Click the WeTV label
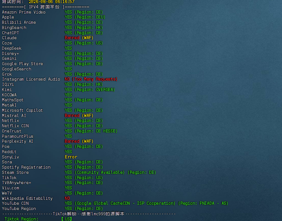The image size is (282, 221). click(x=7, y=193)
